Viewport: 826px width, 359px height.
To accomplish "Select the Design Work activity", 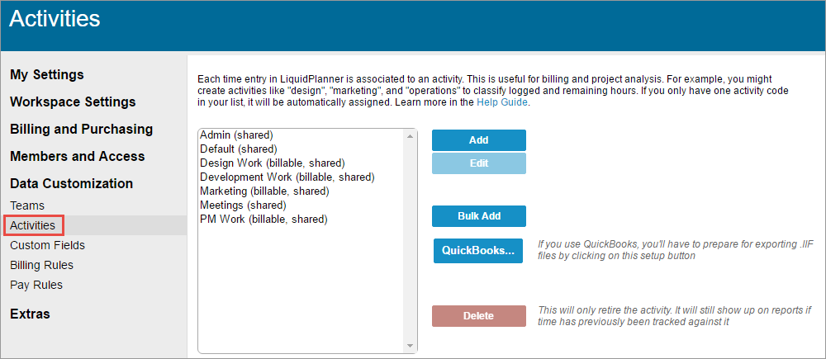I will pos(272,163).
